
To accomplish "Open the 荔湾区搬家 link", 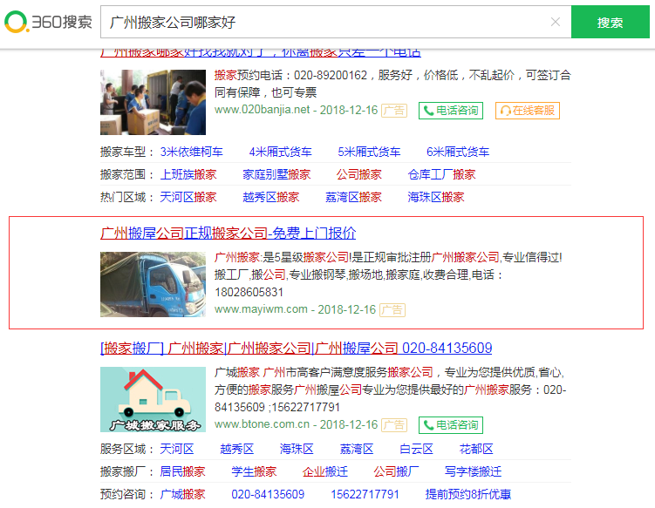I will [x=353, y=197].
